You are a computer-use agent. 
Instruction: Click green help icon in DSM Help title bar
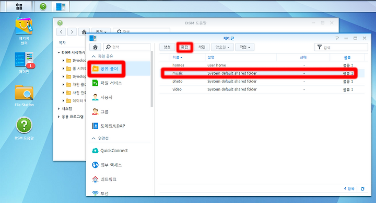(x=60, y=23)
